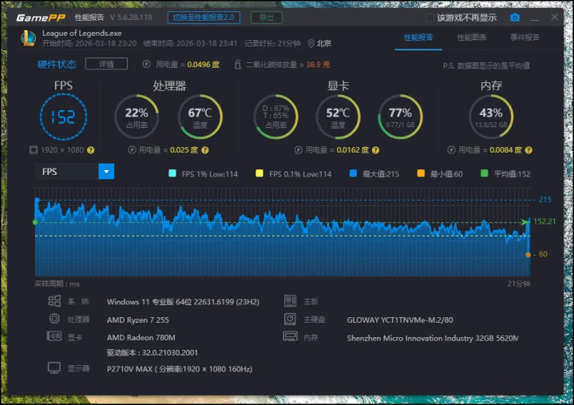Image resolution: width=574 pixels, height=405 pixels.
Task: Click the FPS 152 circular gauge
Action: pos(63,117)
